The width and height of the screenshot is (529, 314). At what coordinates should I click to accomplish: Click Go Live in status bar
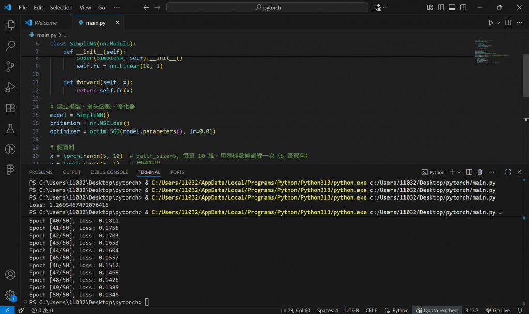point(497,310)
